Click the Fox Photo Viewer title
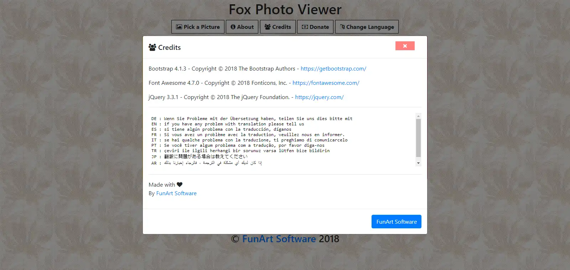Viewport: 570px width, 270px height. tap(285, 10)
